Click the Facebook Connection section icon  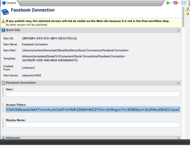point(3,83)
